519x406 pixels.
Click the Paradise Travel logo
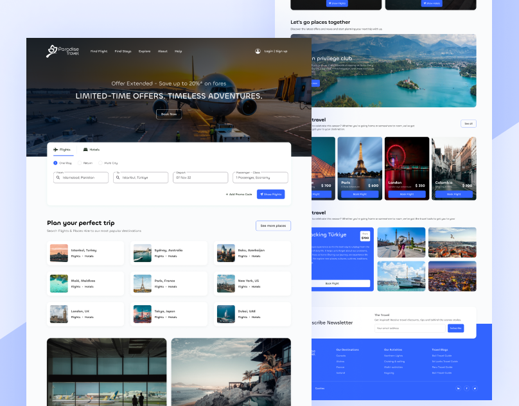pyautogui.click(x=62, y=51)
